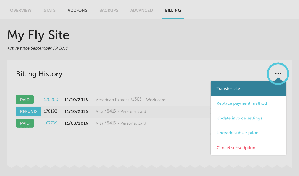Screen dimensions: 299x176
Task: Select the Backups tab
Action: pos(109,10)
